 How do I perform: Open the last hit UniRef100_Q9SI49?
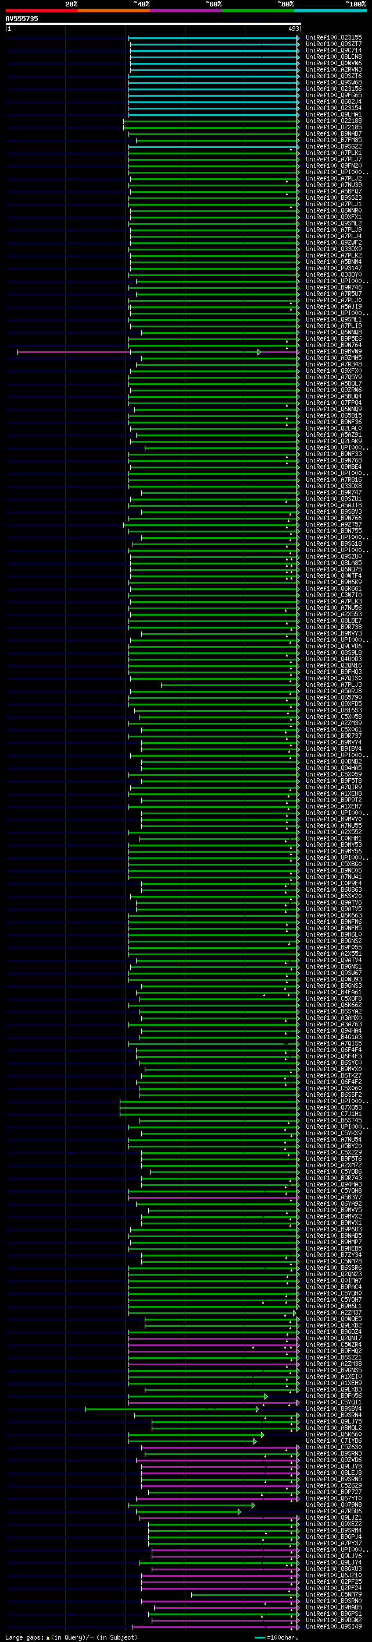(334, 1627)
